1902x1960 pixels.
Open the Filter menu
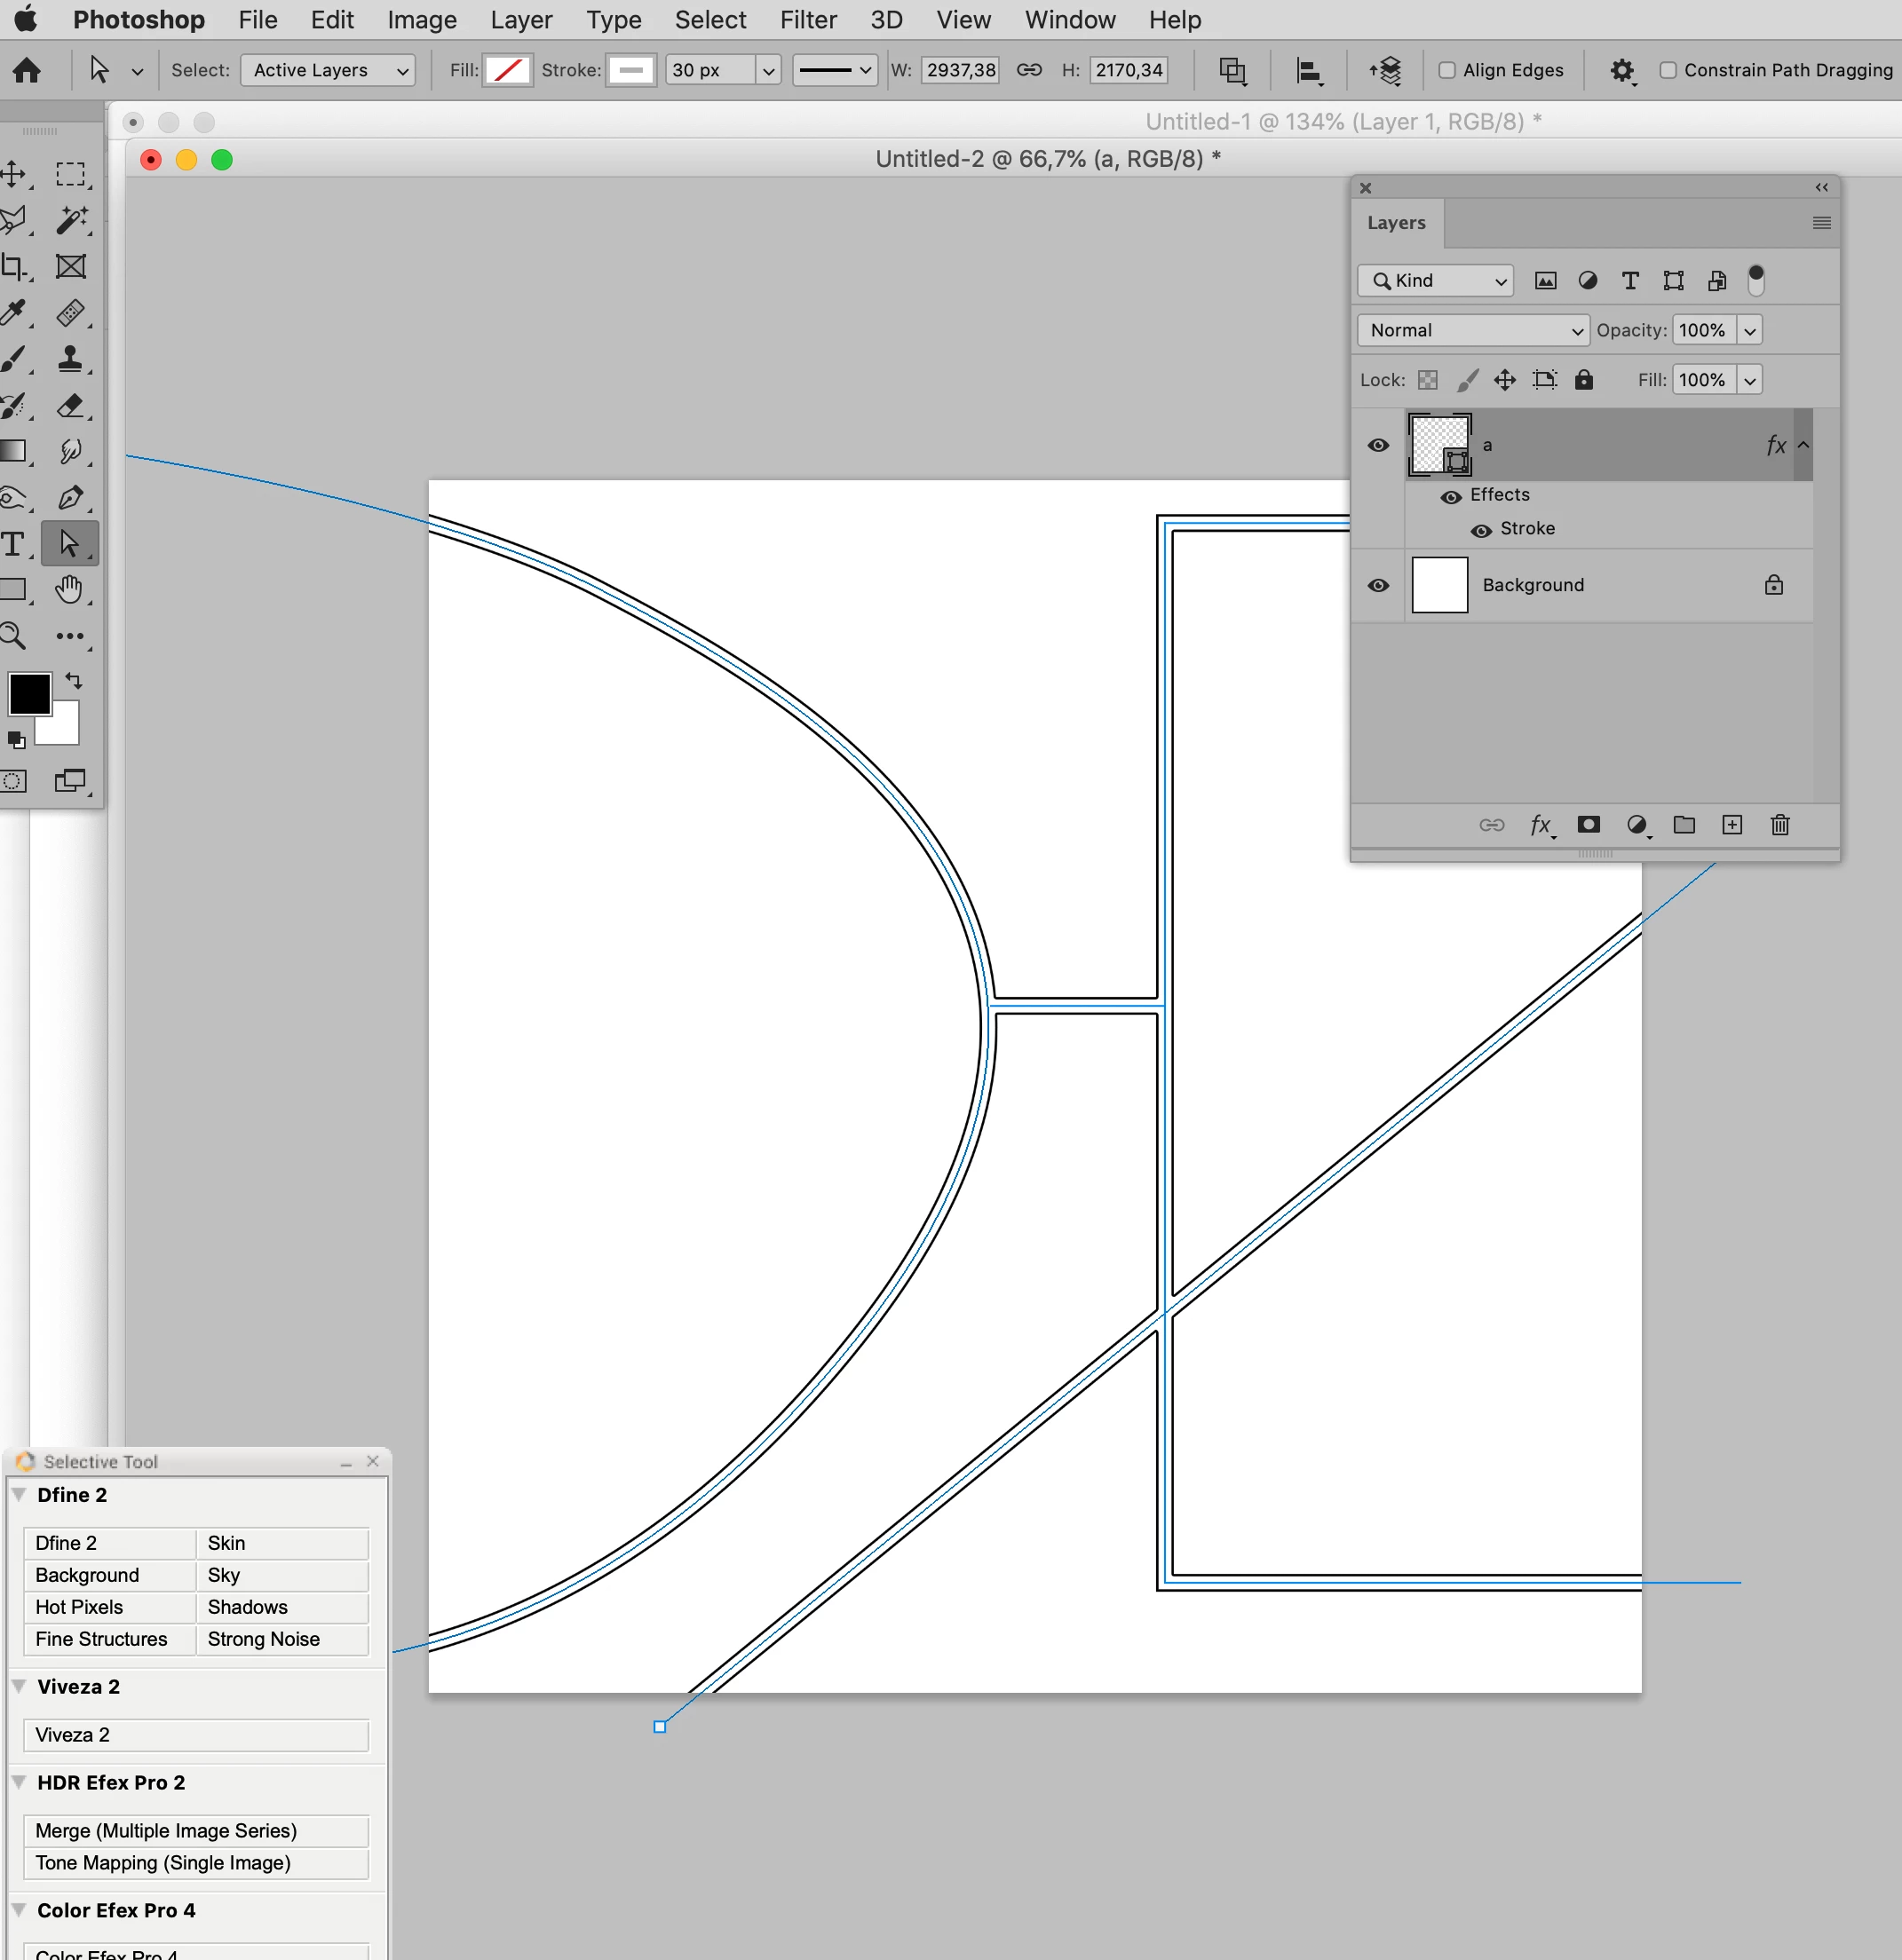point(807,20)
